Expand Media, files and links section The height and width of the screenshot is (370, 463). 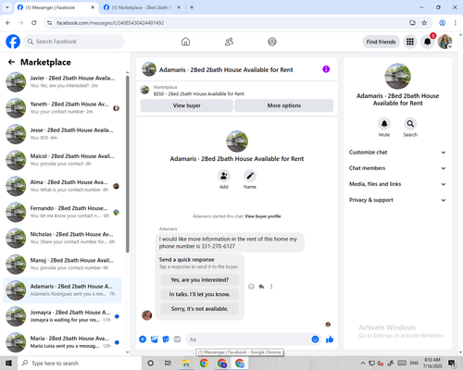[x=397, y=184]
